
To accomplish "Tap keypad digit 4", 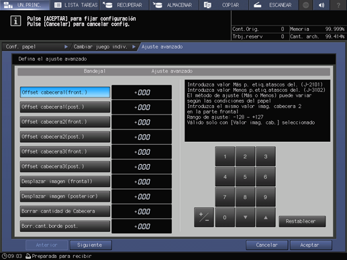I will [225, 177].
